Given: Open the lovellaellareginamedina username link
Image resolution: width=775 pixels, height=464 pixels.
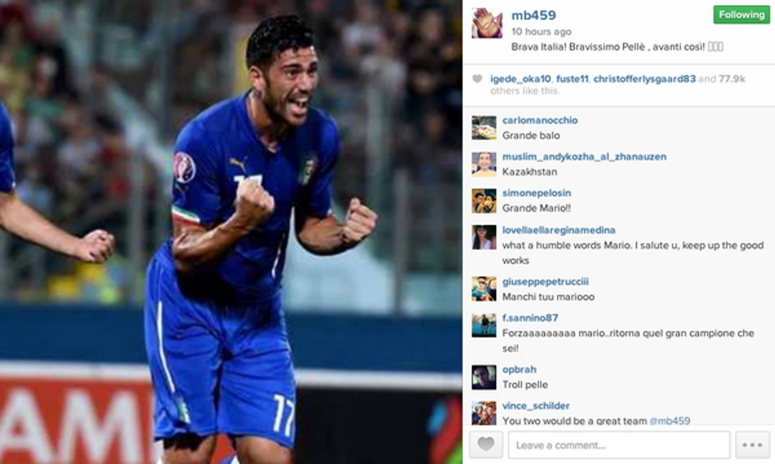Looking at the screenshot, I should pos(558,230).
